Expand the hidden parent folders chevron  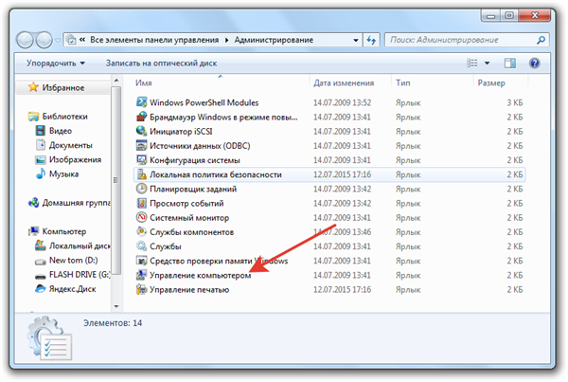click(82, 40)
